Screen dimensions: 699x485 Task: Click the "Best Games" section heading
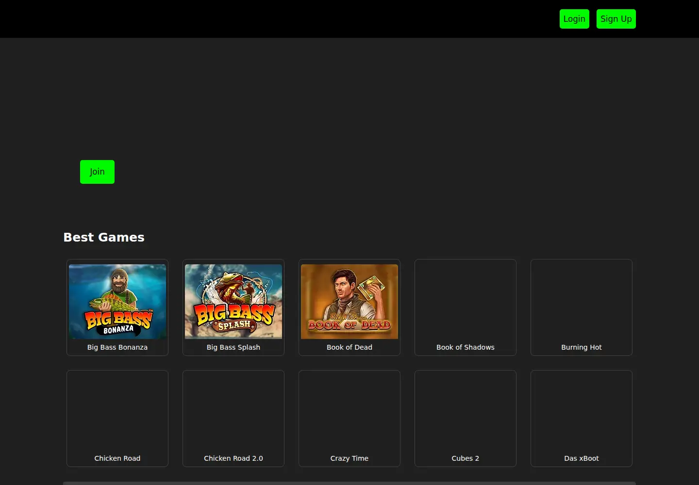pos(104,237)
